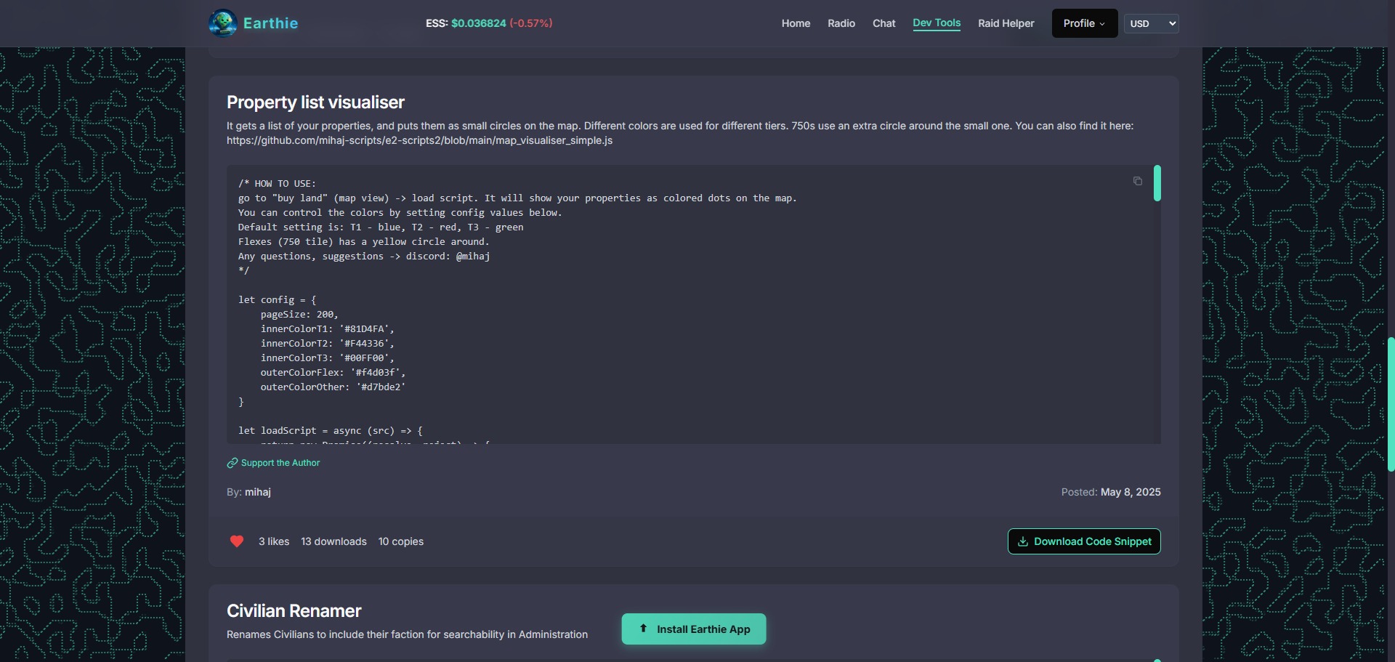
Task: Expand the USD currency selector
Action: pos(1151,23)
